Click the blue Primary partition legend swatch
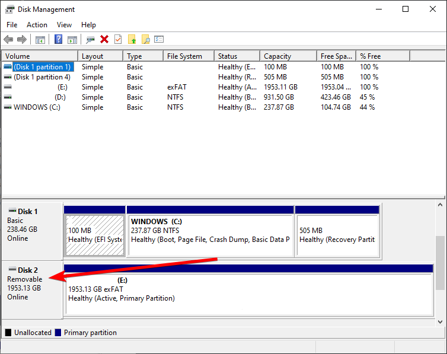This screenshot has height=354, width=447. [58, 333]
